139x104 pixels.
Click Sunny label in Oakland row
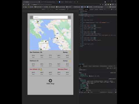click(x=65, y=61)
